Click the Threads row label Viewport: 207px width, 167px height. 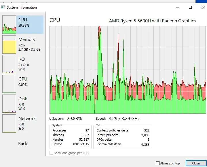58,135
